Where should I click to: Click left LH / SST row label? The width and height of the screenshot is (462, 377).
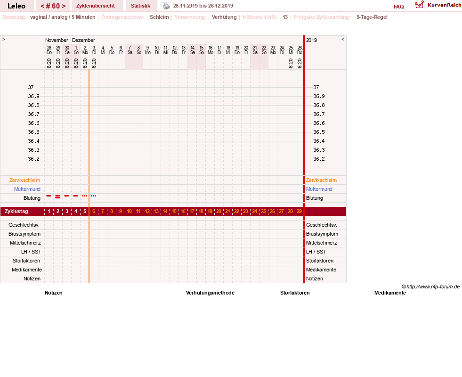31,252
